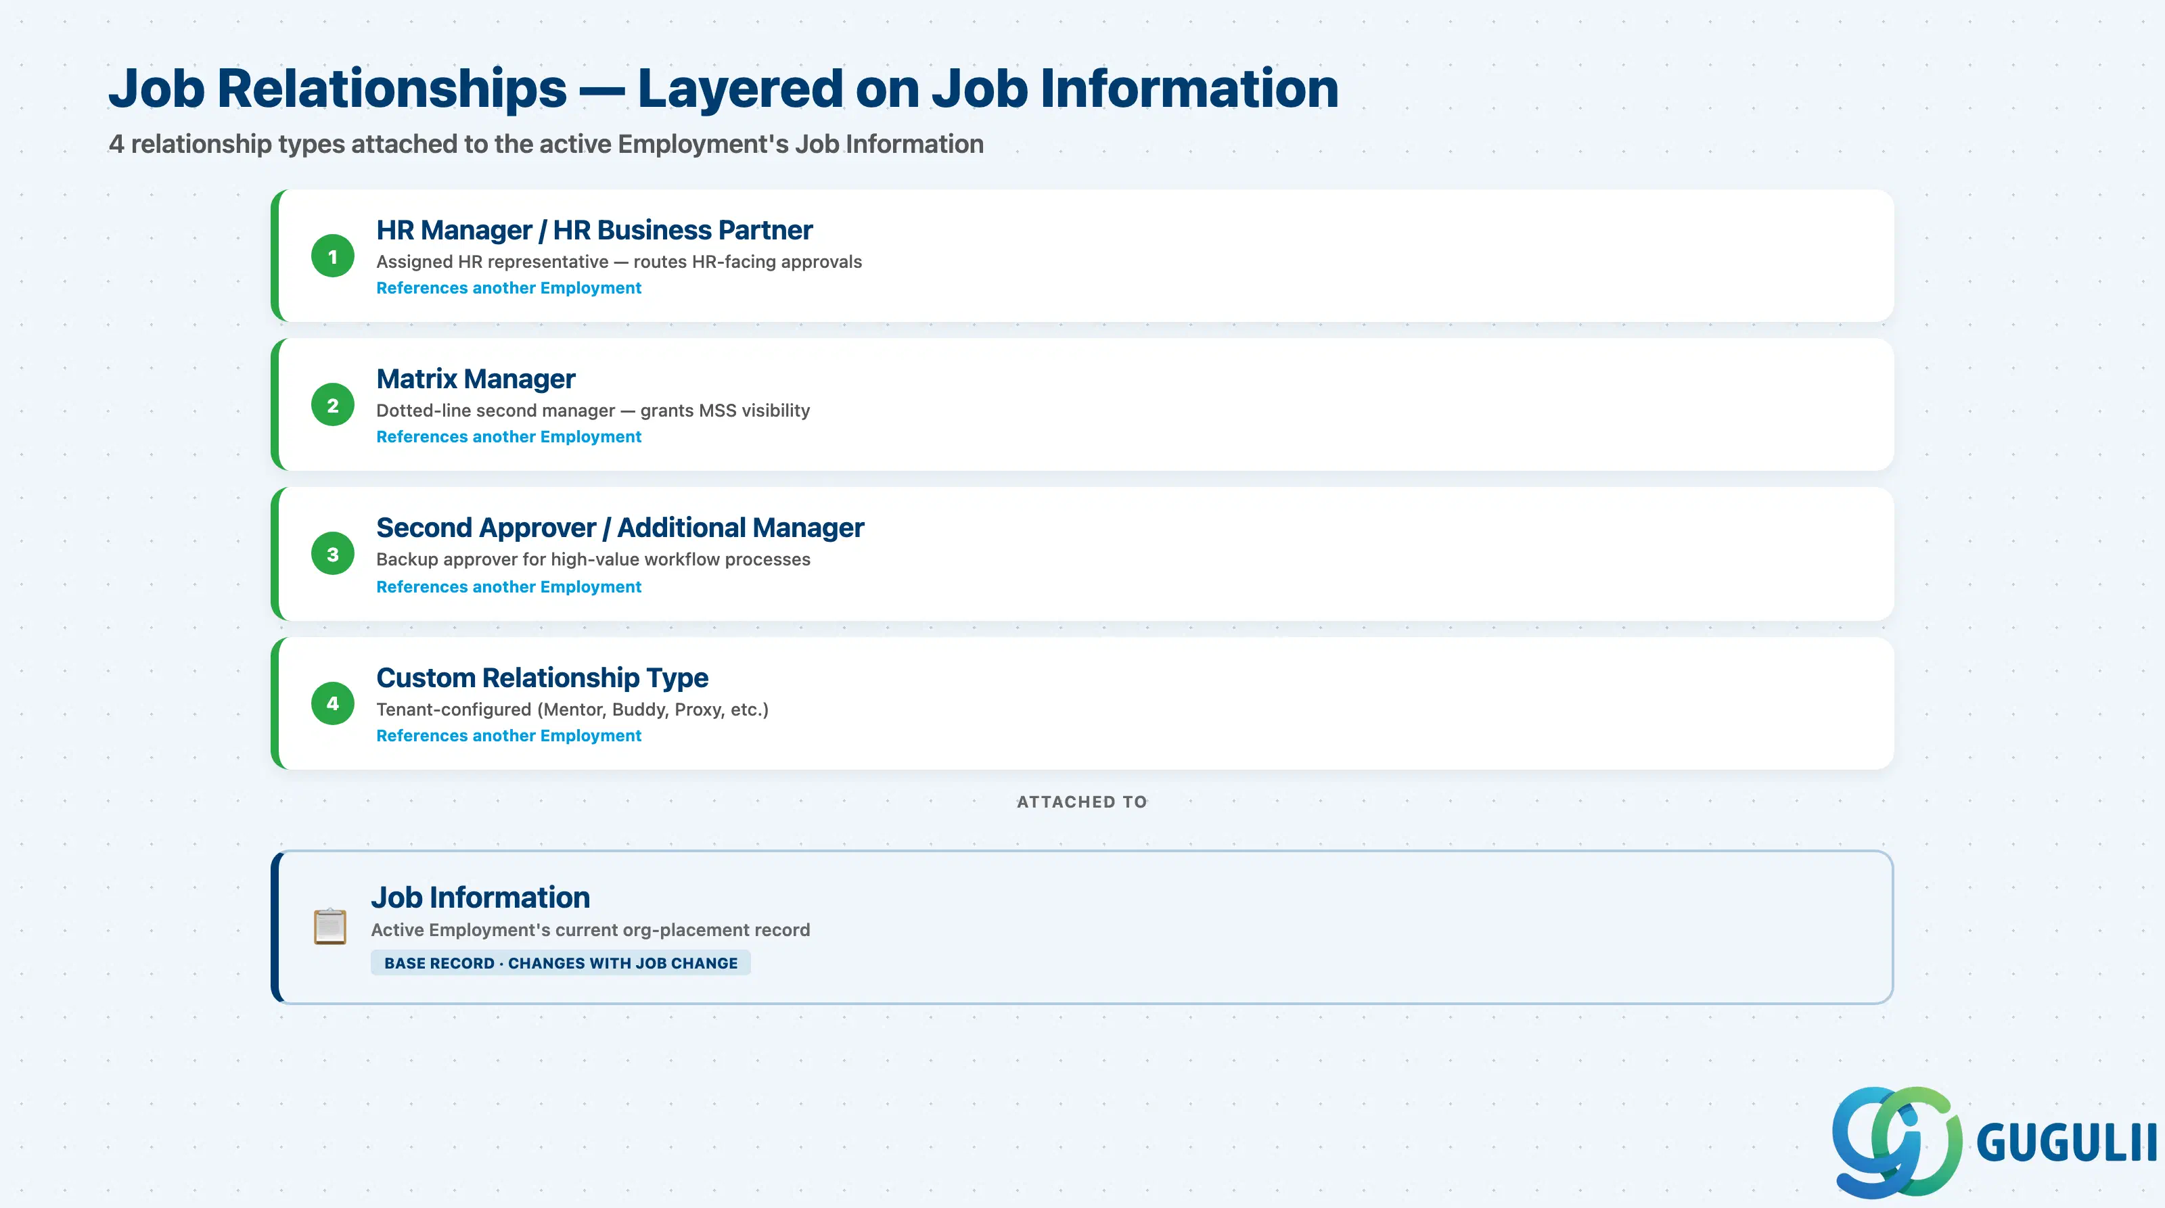Image resolution: width=2165 pixels, height=1208 pixels.
Task: Click 'Assigned HR representative' description text
Action: click(618, 261)
